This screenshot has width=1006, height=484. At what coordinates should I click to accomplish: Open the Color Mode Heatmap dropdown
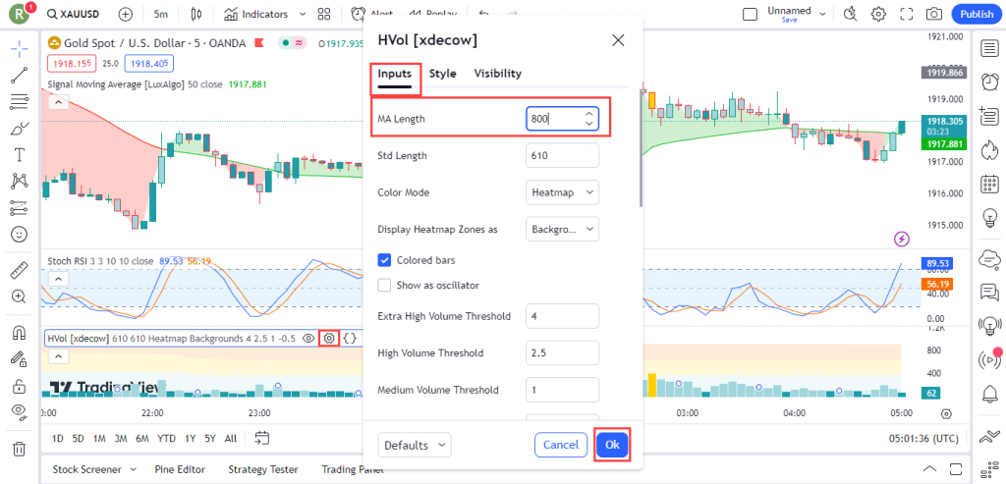pyautogui.click(x=562, y=192)
